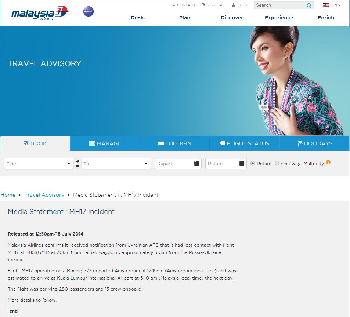350x317 pixels.
Task: Choose the Multi-city trip option
Action: (x=314, y=164)
